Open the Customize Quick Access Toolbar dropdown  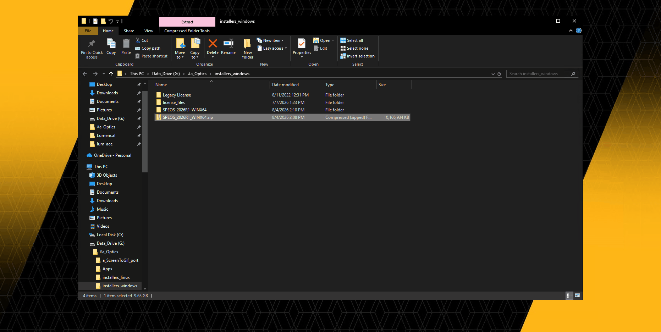coord(118,21)
